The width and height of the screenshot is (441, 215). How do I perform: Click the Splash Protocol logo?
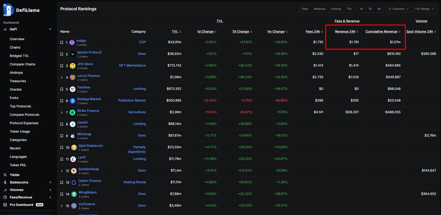click(x=72, y=54)
